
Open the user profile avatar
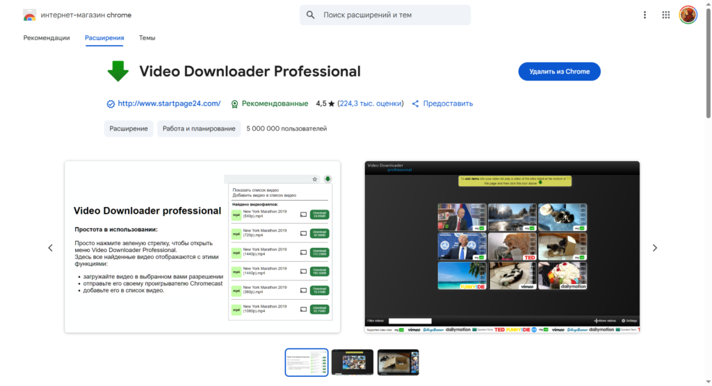(x=688, y=15)
